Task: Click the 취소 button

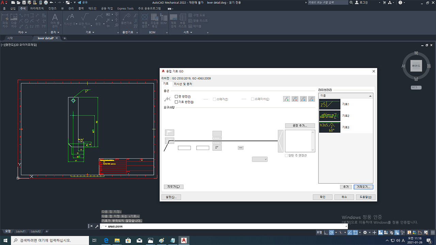Action: click(x=344, y=197)
